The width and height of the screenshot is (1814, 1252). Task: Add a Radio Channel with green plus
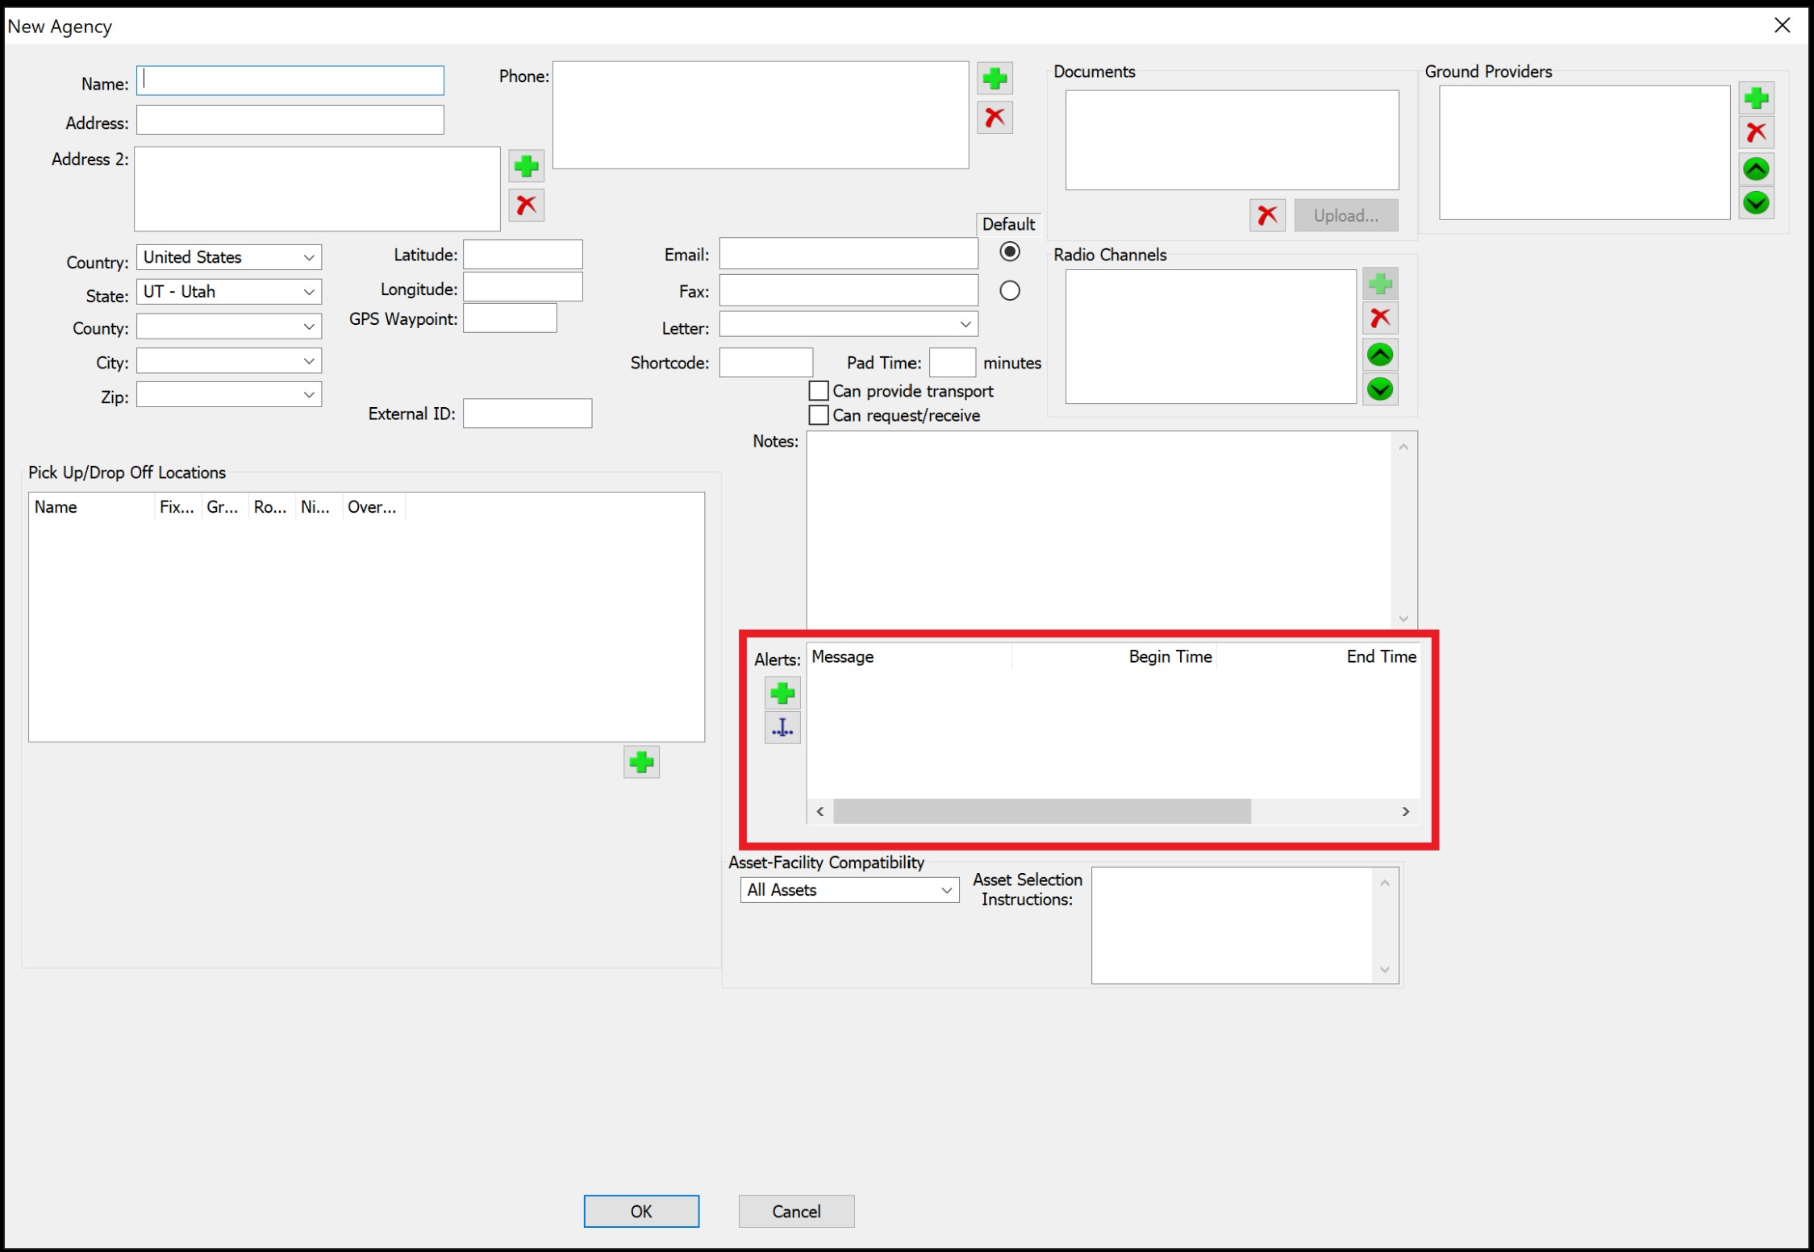[1380, 284]
